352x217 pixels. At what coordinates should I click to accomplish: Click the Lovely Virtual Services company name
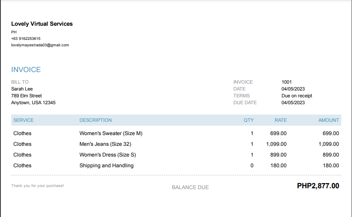[42, 24]
